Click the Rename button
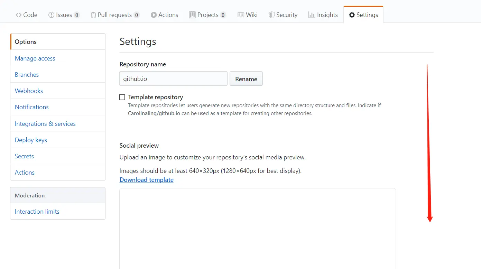 (246, 79)
